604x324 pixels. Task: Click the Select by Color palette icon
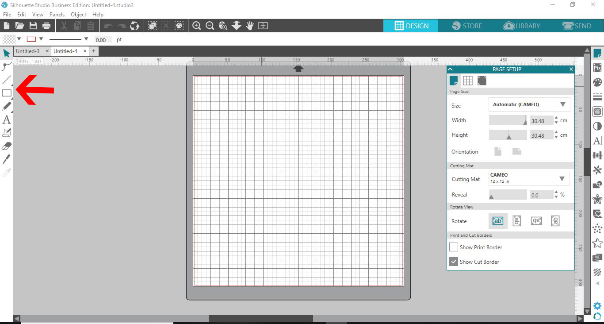[179, 26]
